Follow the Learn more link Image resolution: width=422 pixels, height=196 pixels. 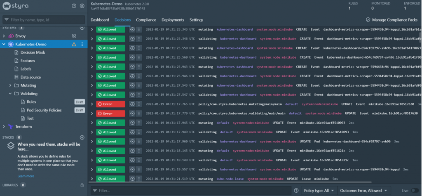click(x=26, y=176)
